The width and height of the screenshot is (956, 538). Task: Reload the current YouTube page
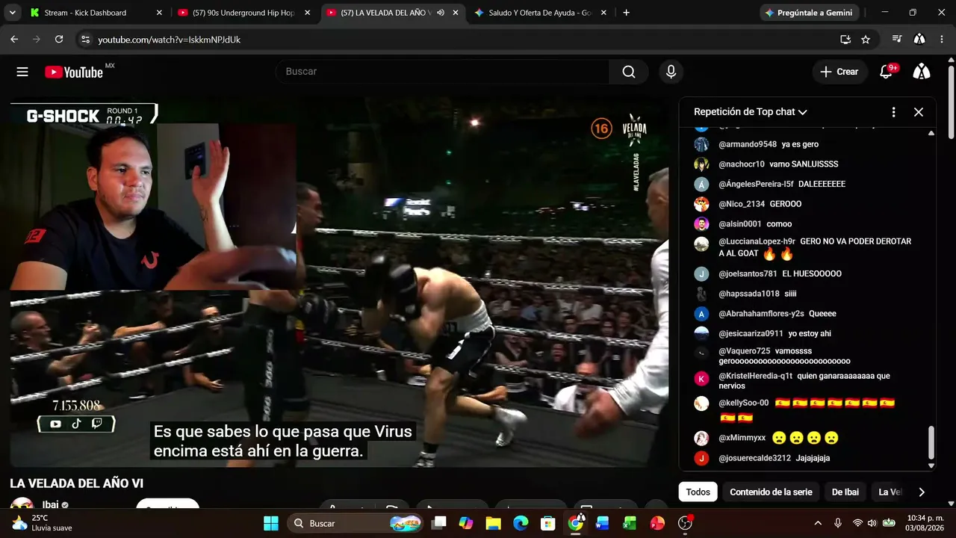click(x=59, y=40)
